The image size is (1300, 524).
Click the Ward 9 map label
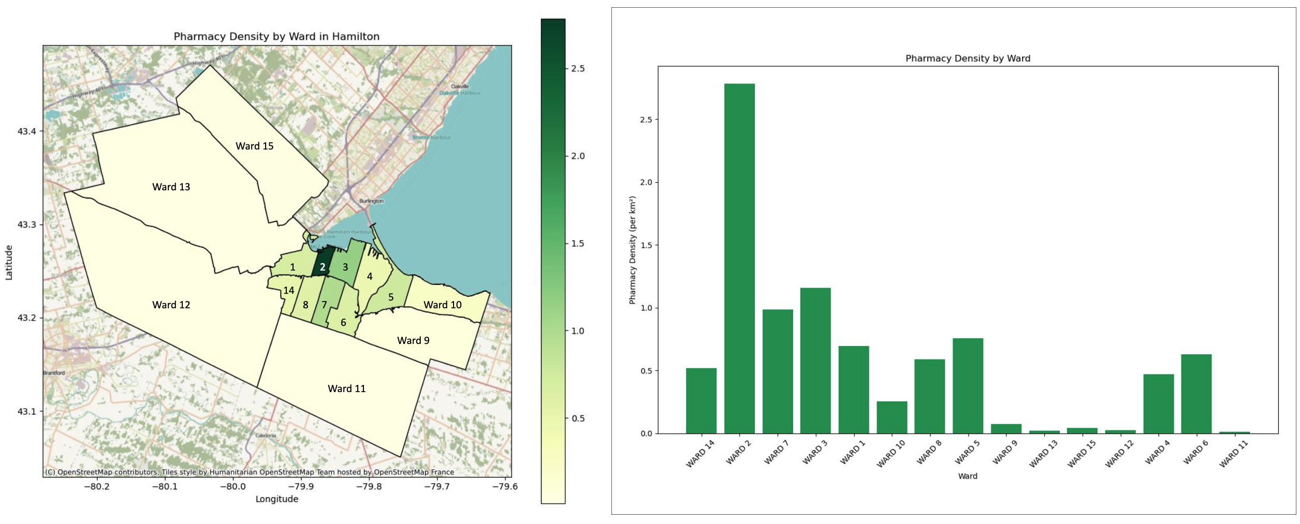[x=413, y=340]
